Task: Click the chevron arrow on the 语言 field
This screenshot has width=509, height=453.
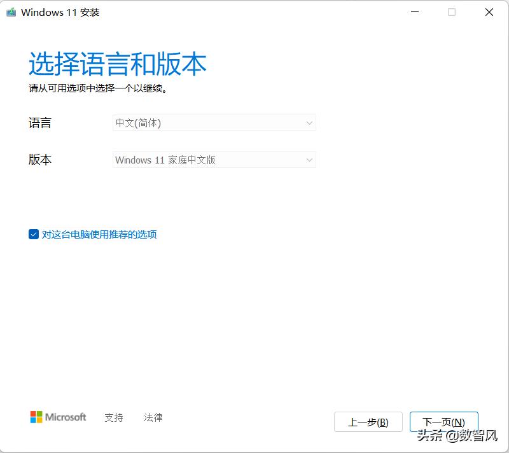Action: [x=309, y=123]
